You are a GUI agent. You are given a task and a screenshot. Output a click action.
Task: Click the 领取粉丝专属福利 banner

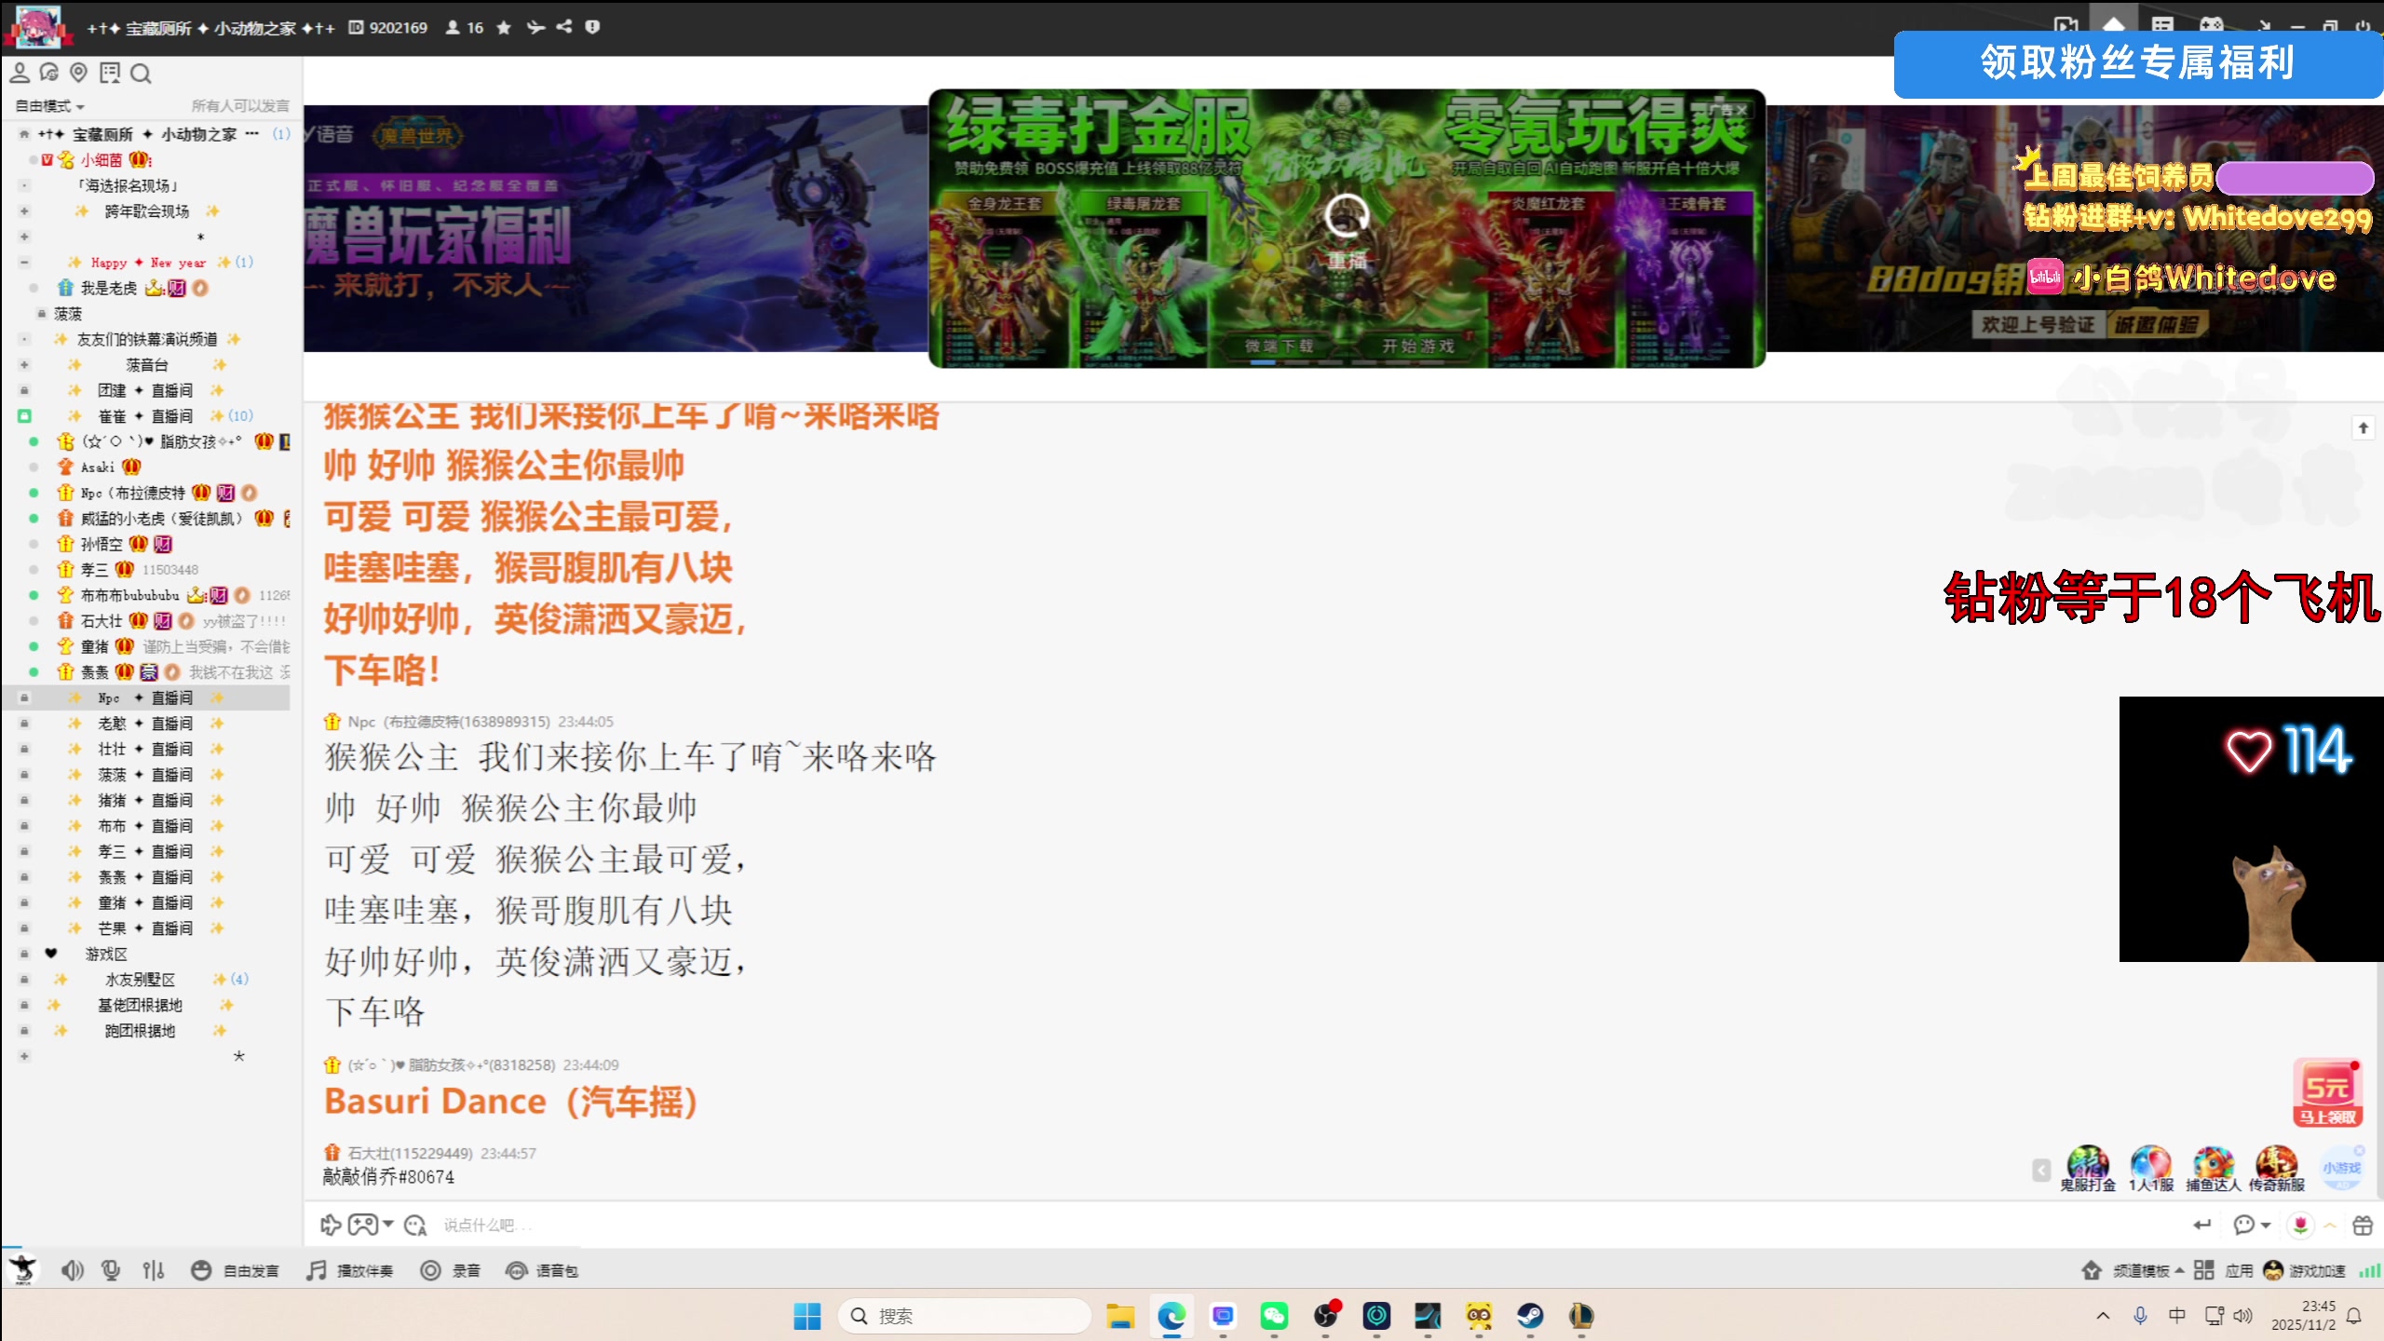(2137, 64)
